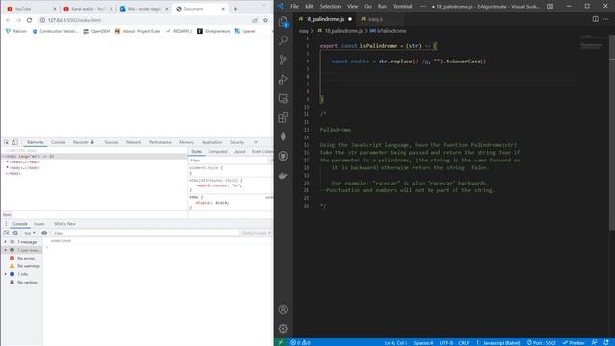
Task: Click the console Filter input field
Action: [145, 233]
